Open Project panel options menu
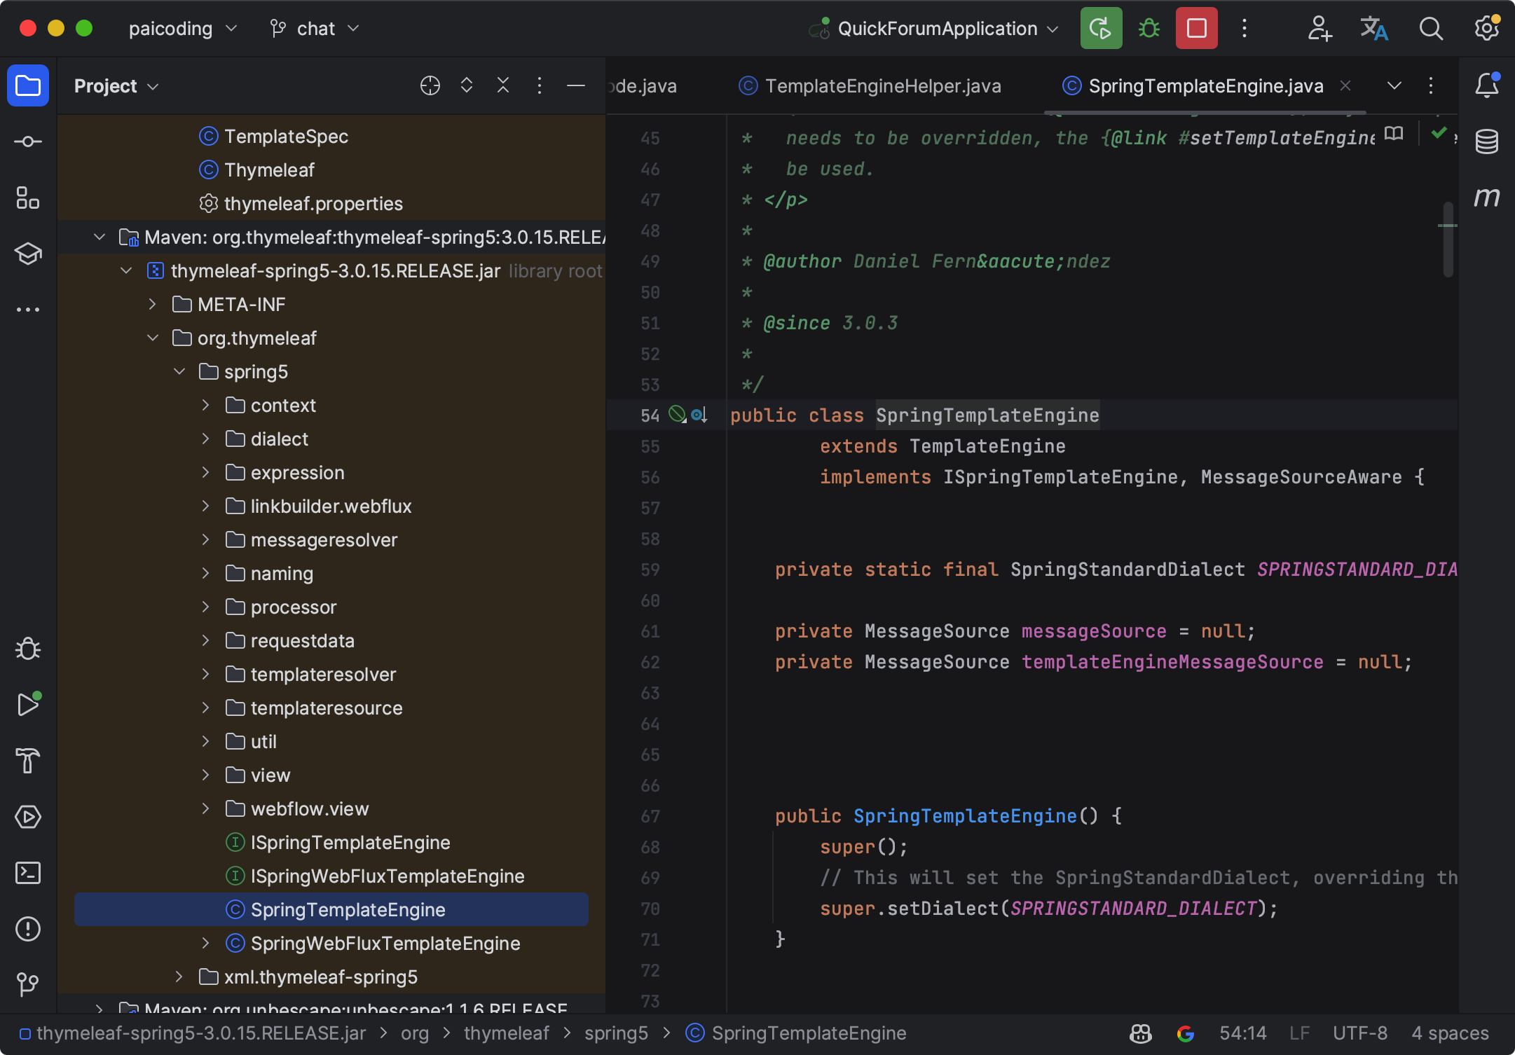This screenshot has width=1515, height=1055. (x=540, y=85)
